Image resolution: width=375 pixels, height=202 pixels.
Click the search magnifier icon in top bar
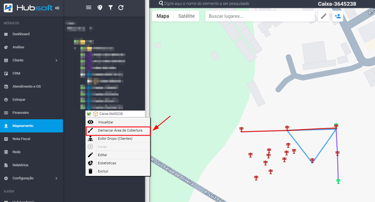click(x=161, y=3)
